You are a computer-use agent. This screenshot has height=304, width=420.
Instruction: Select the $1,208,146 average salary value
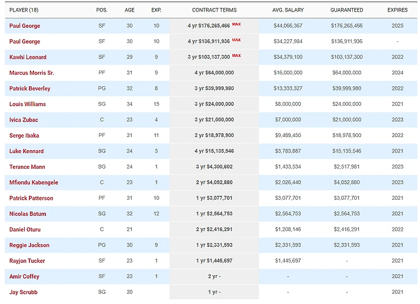click(x=288, y=230)
